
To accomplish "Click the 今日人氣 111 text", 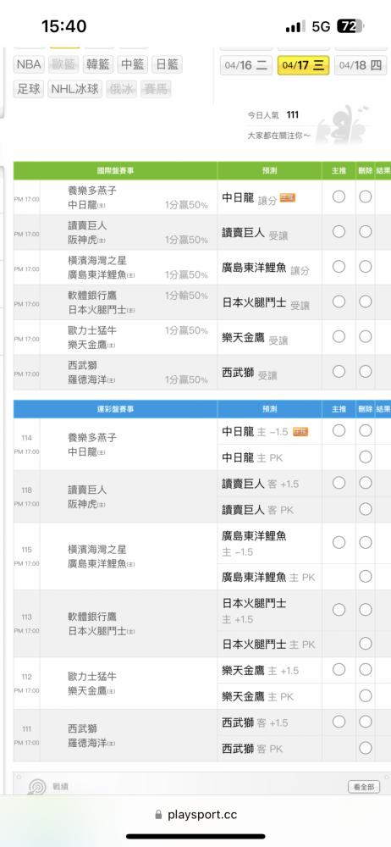I will point(273,115).
